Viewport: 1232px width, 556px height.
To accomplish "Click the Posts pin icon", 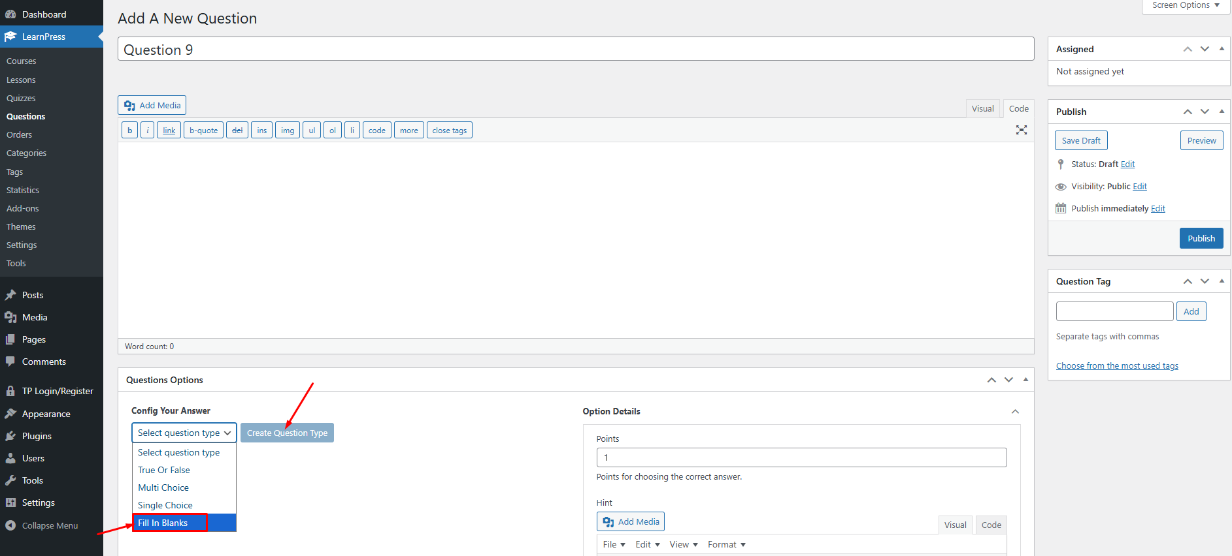I will [x=10, y=295].
